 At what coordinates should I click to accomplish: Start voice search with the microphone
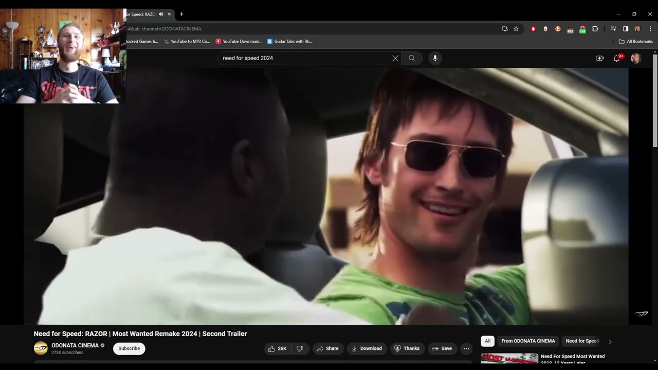coord(435,58)
